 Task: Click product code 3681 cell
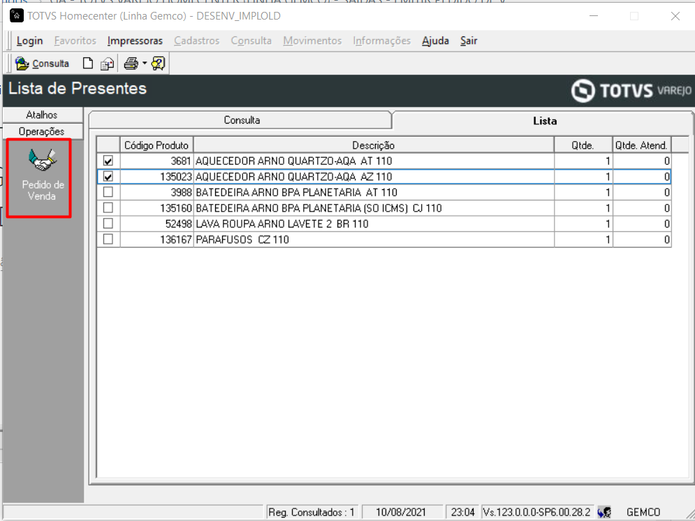[x=157, y=161]
